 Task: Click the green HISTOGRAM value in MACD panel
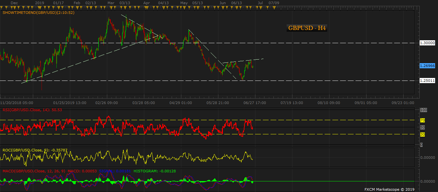[x=155, y=171]
